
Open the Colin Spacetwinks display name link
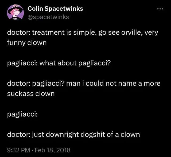55,9
